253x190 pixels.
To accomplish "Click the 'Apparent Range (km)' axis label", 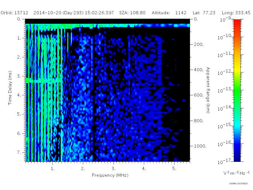I will [208, 90].
